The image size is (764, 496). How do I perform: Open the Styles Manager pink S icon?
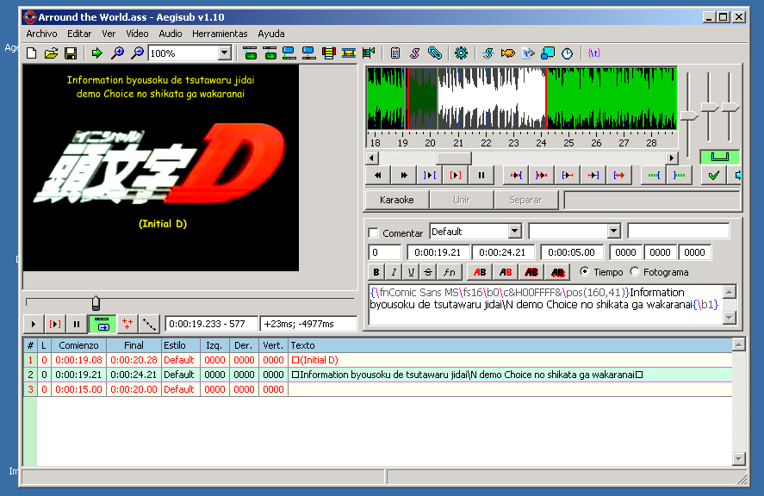point(414,53)
